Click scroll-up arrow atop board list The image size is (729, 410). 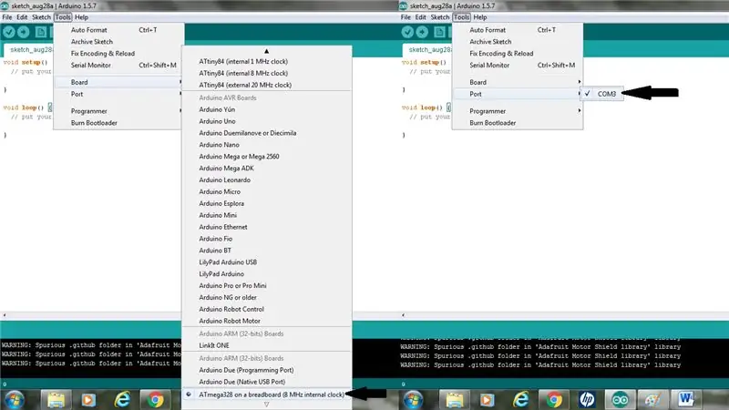[x=266, y=51]
